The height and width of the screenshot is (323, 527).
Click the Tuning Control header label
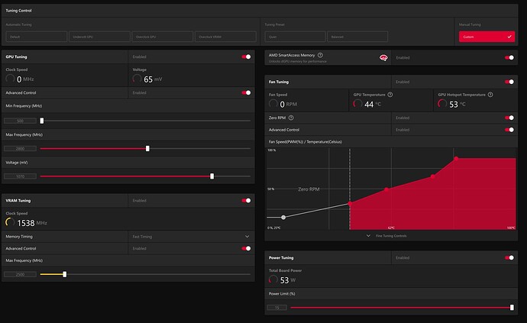pos(18,11)
